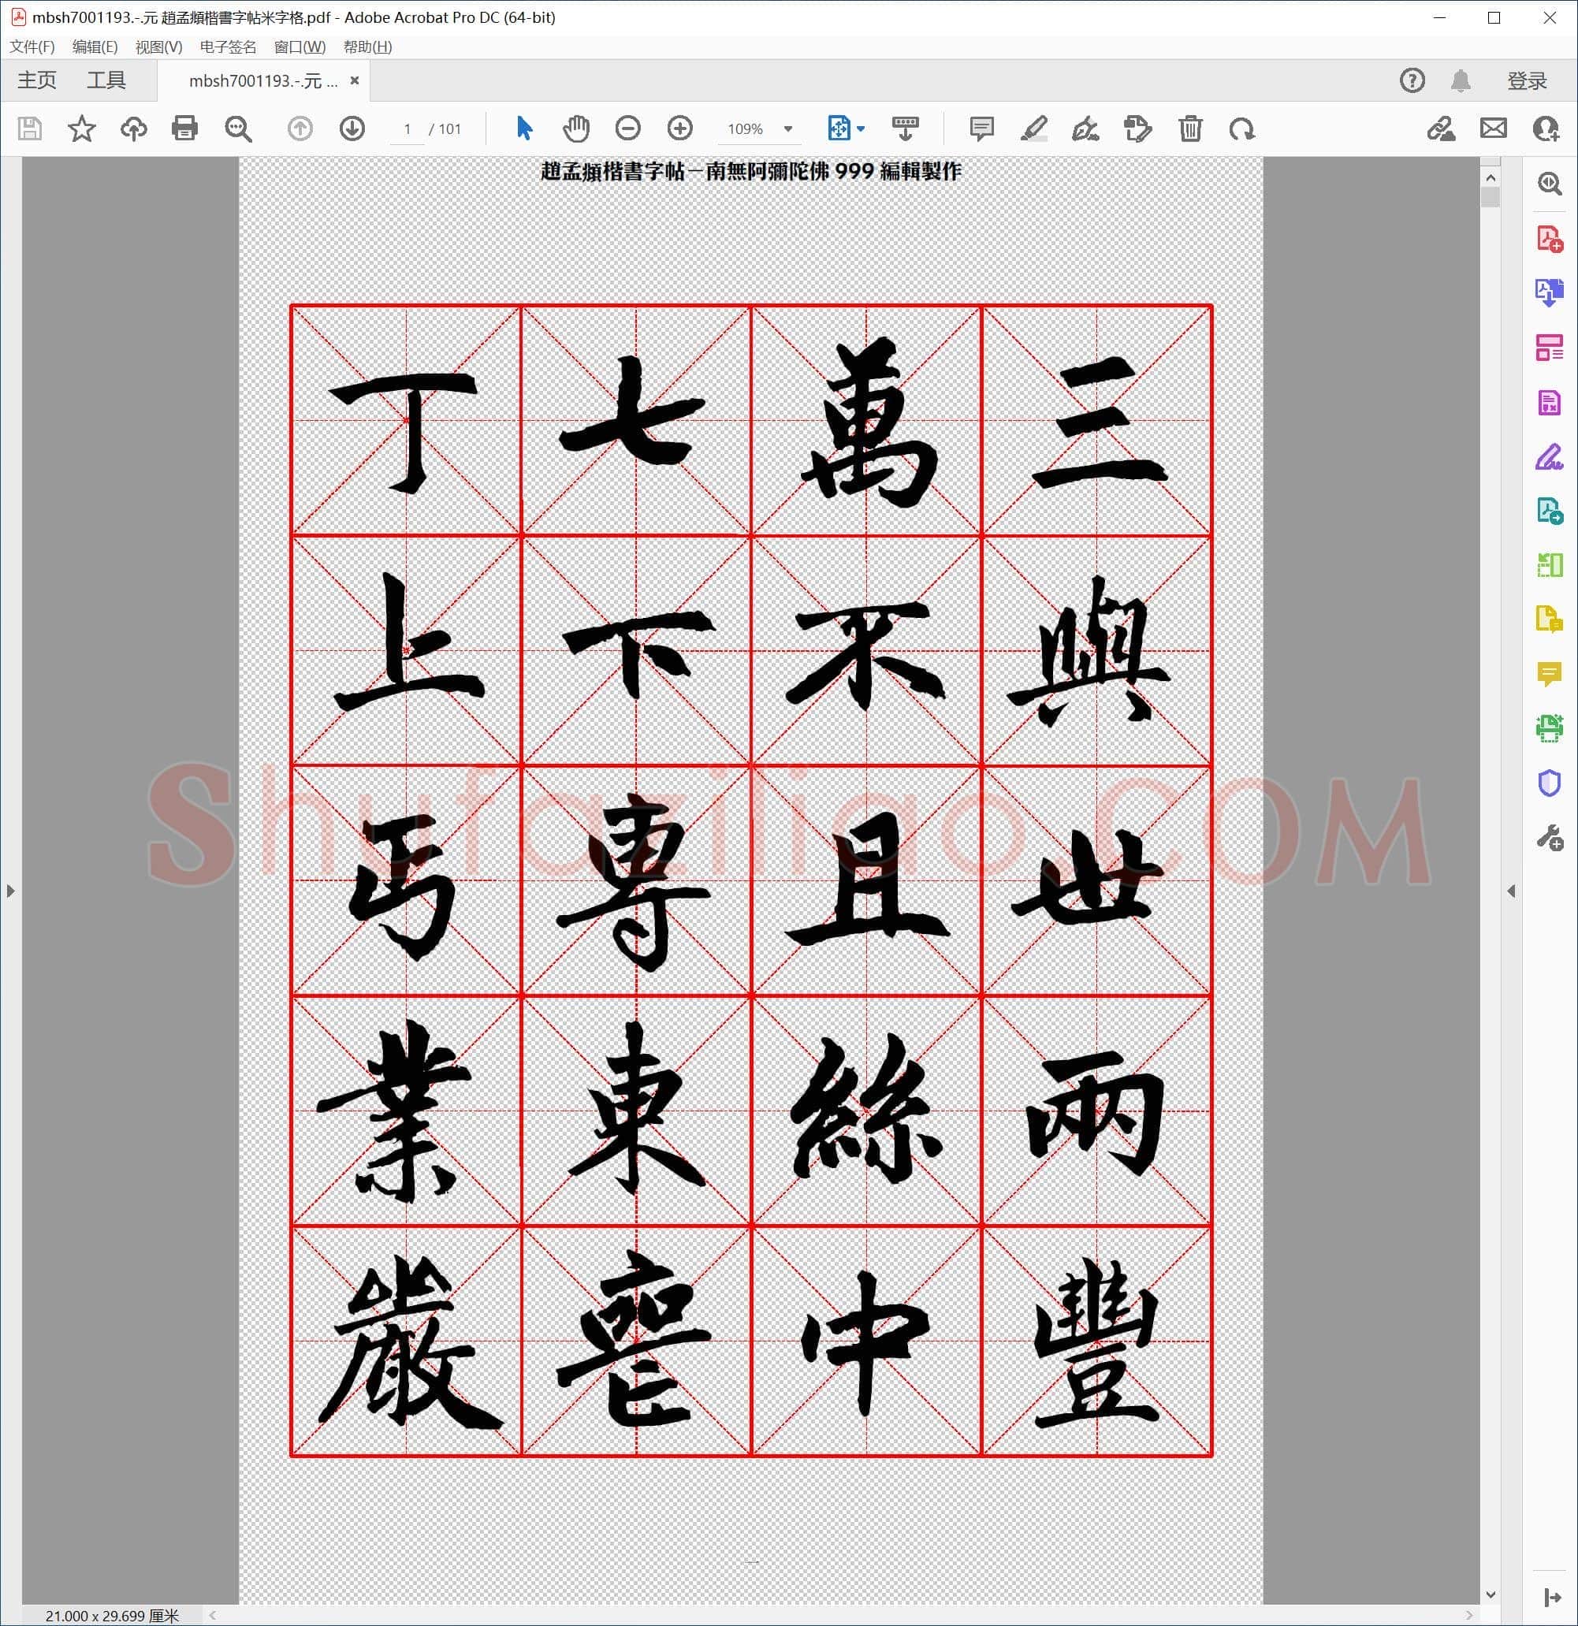Click the horizontal scroll left arrow
This screenshot has width=1578, height=1626.
[x=214, y=1615]
